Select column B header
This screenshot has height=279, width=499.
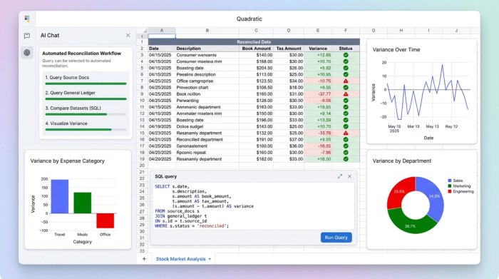(207, 31)
